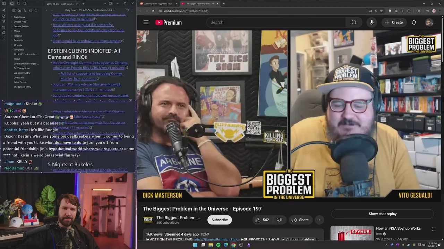Open video more actions ellipsis
The width and height of the screenshot is (444, 249).
tap(319, 220)
